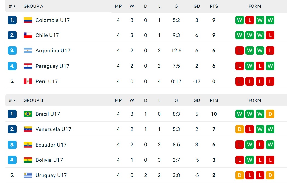
Task: Open the Ecuador U17 team link
Action: click(x=51, y=145)
